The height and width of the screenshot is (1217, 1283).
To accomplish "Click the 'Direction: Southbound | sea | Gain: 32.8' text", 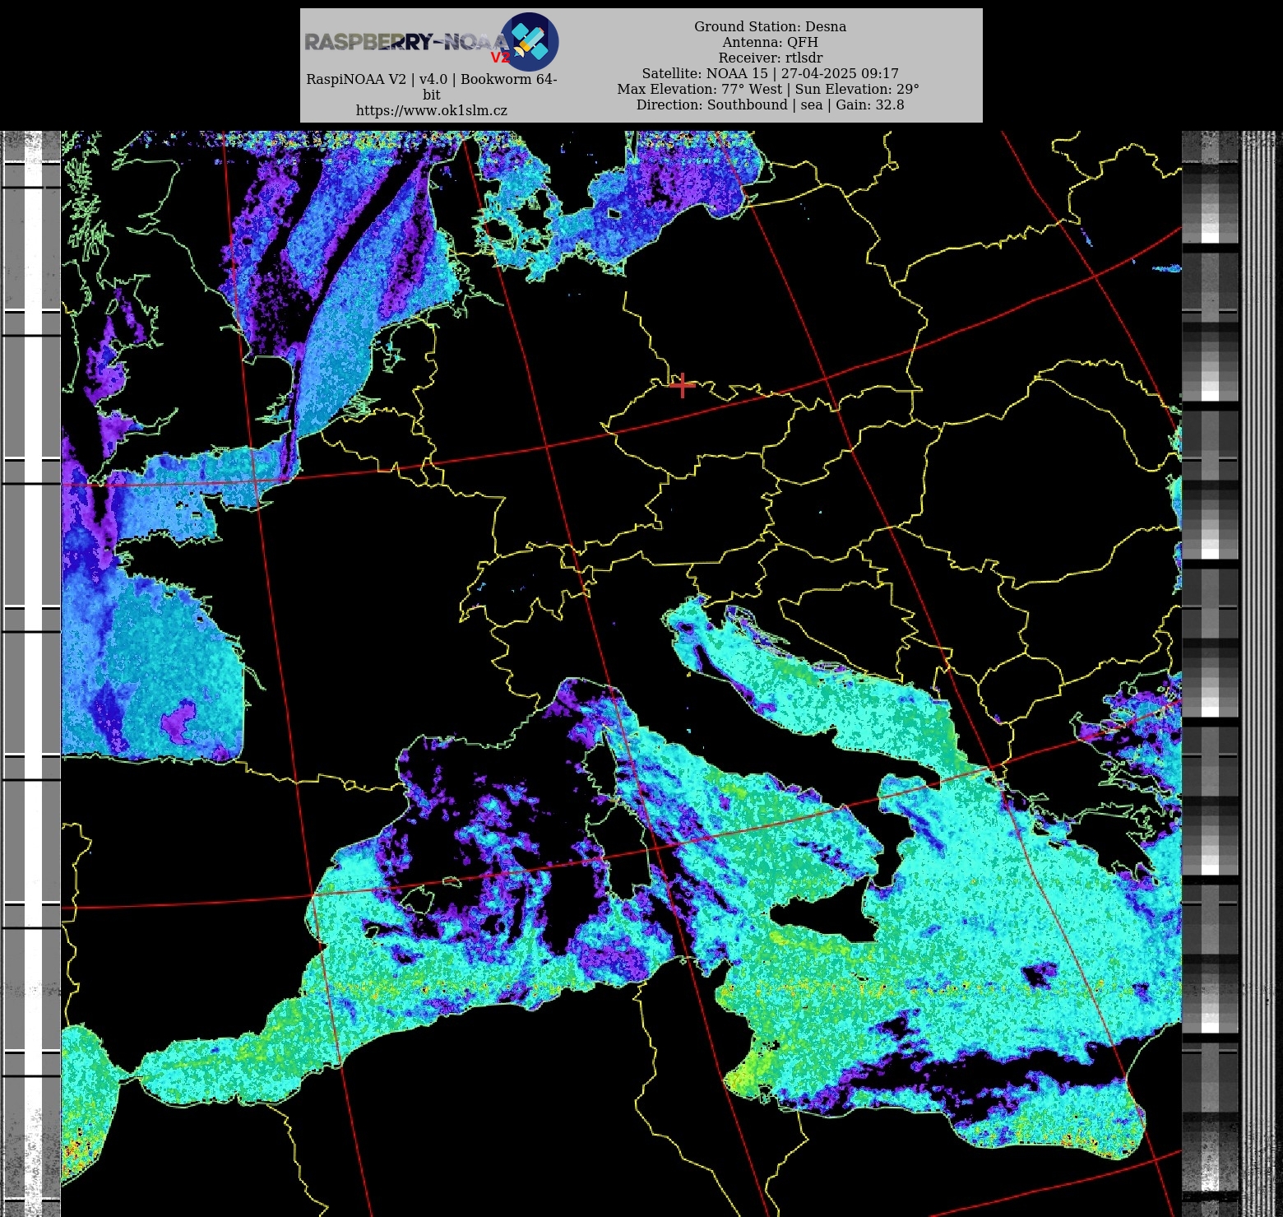I will tap(770, 105).
